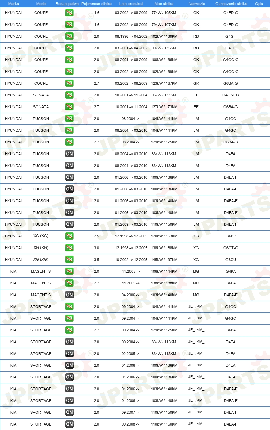270x430 pixels.
Task: Click the 79kW / 107KM power cell
Action: tap(164, 25)
